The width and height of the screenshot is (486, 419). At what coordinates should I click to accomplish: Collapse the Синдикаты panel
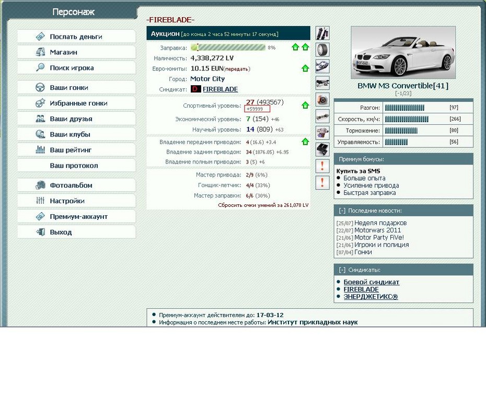[342, 270]
